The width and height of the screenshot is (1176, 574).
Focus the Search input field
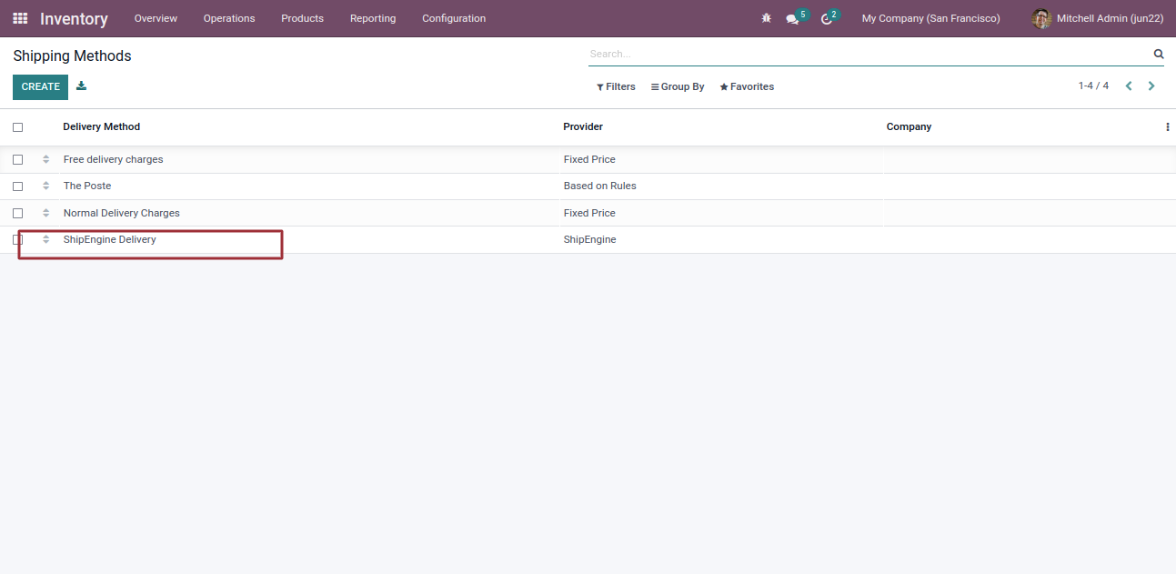869,54
